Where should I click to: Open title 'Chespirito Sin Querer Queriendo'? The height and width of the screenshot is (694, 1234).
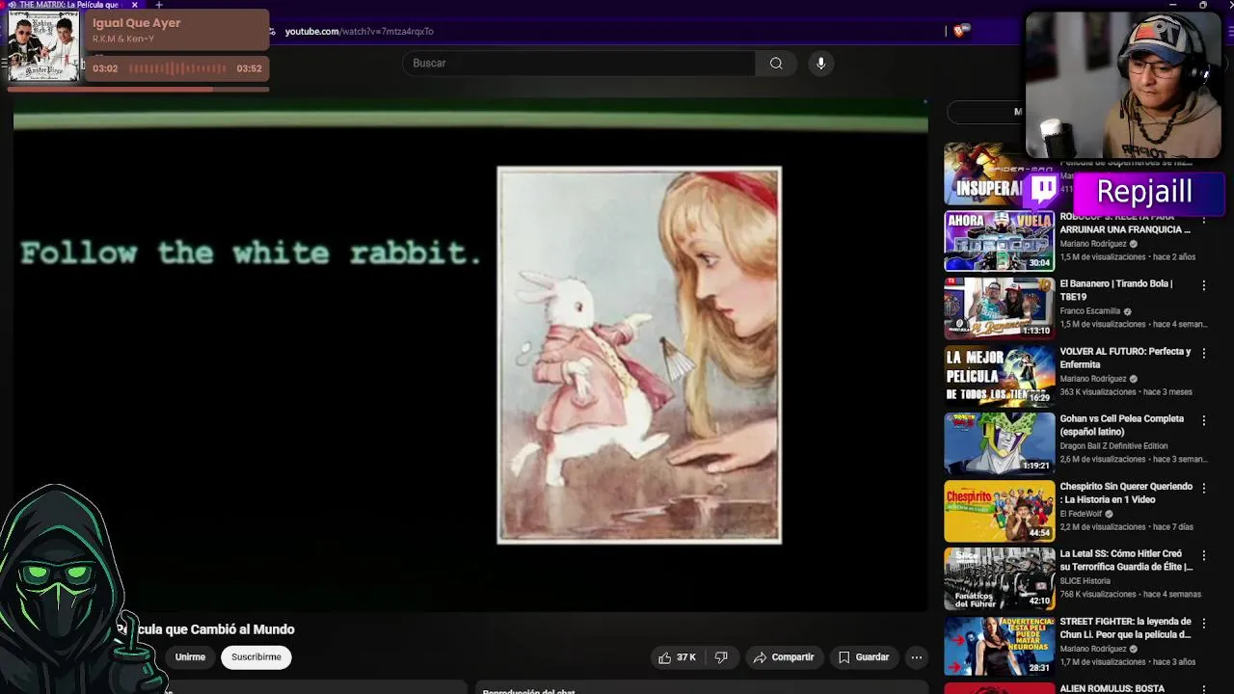(x=1126, y=493)
